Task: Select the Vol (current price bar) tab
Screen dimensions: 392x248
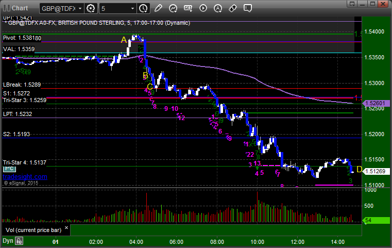Action: (x=33, y=230)
